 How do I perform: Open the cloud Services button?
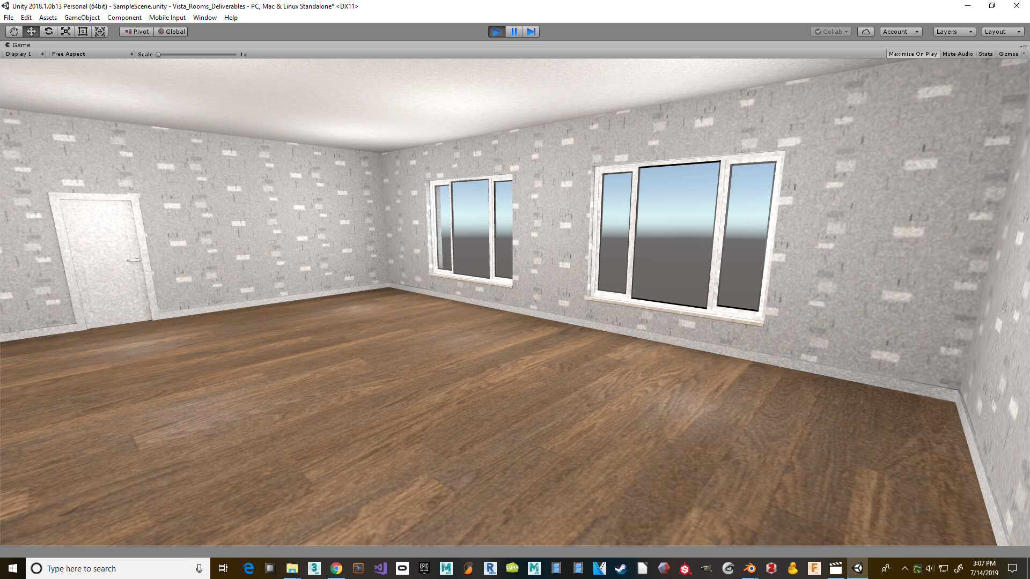pos(865,32)
